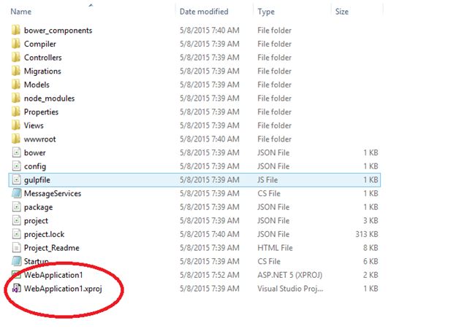
Task: Select the gulpfile file name
Action: (37, 180)
